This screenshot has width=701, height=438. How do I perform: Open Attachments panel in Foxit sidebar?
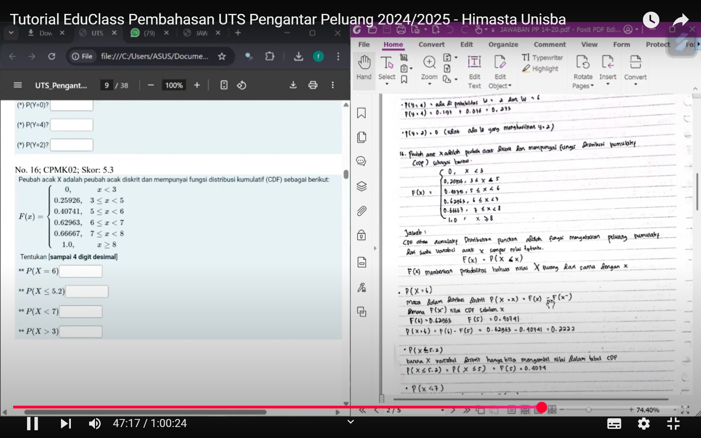click(x=361, y=211)
